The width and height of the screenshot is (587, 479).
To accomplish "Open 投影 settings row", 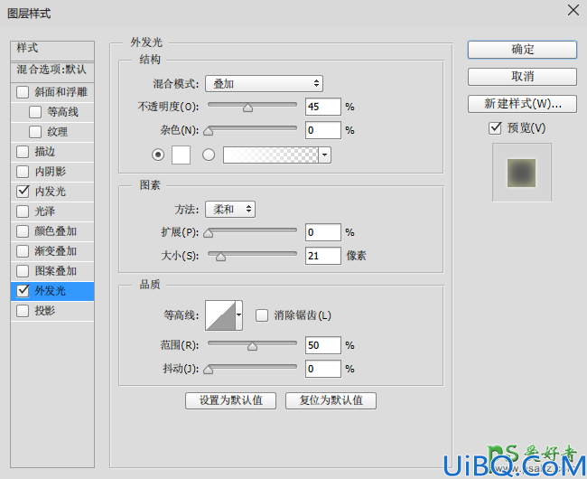I will pos(52,311).
